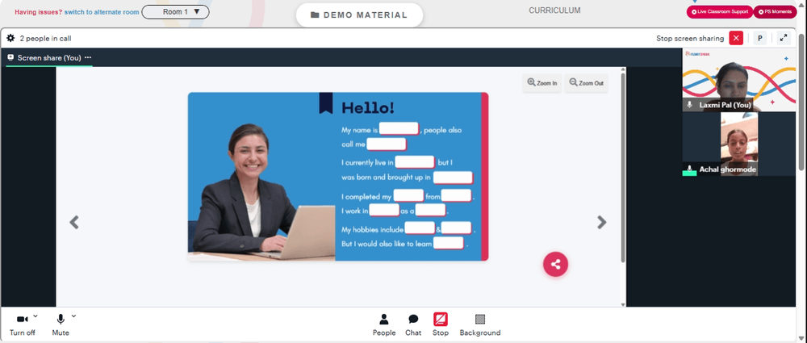
Task: Click the '2 people in call' text
Action: (45, 38)
